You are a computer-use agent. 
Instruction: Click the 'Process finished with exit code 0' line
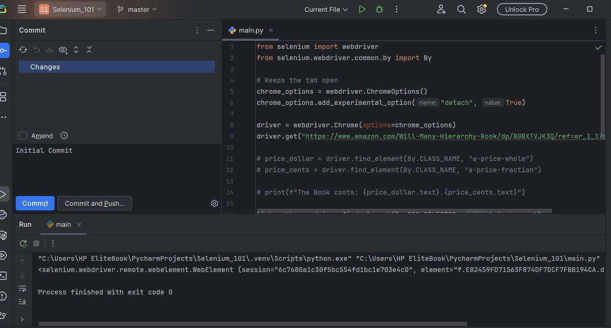click(105, 292)
